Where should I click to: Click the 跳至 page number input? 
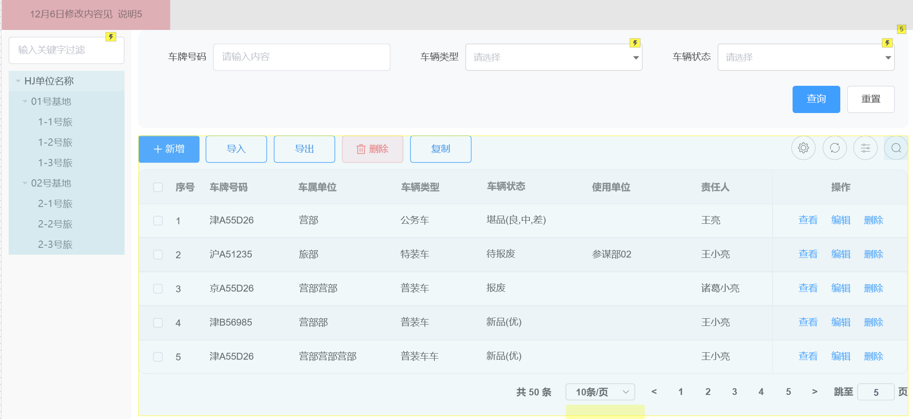point(876,392)
